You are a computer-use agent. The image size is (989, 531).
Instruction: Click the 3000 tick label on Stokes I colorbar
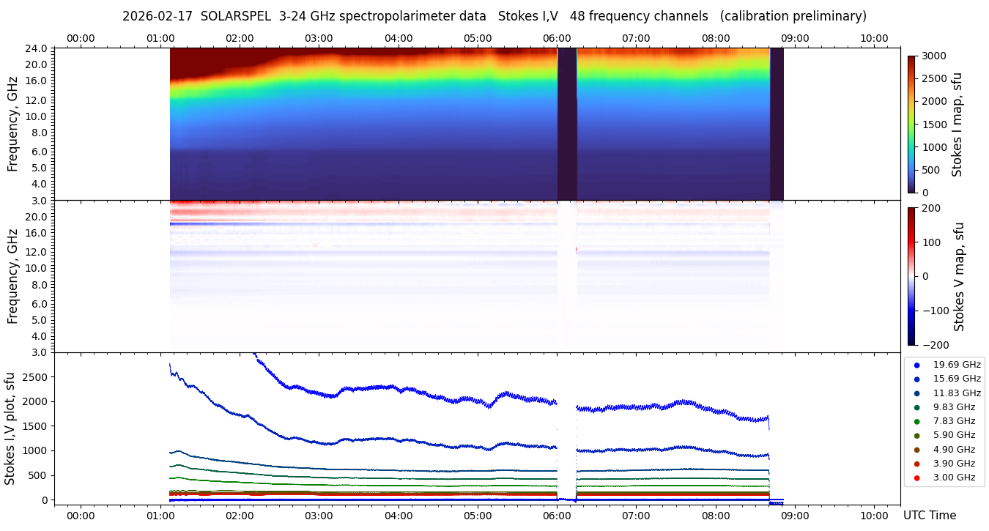933,56
